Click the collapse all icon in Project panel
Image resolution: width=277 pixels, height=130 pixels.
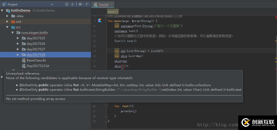(x=72, y=4)
